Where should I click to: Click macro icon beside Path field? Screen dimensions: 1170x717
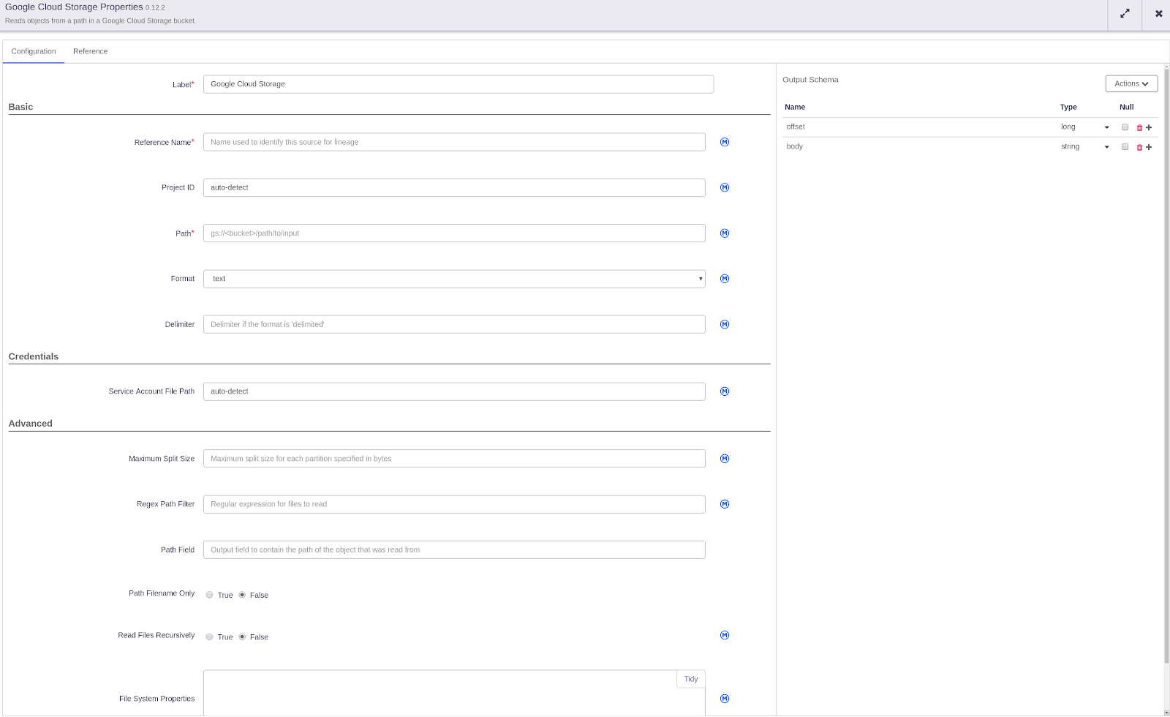725,233
